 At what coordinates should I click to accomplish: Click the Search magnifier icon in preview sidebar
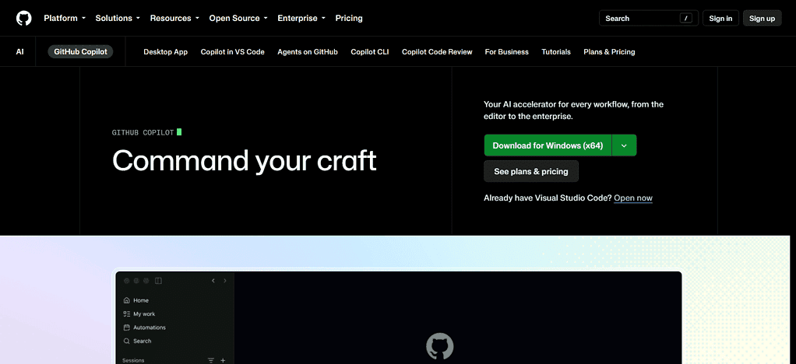[x=127, y=341]
